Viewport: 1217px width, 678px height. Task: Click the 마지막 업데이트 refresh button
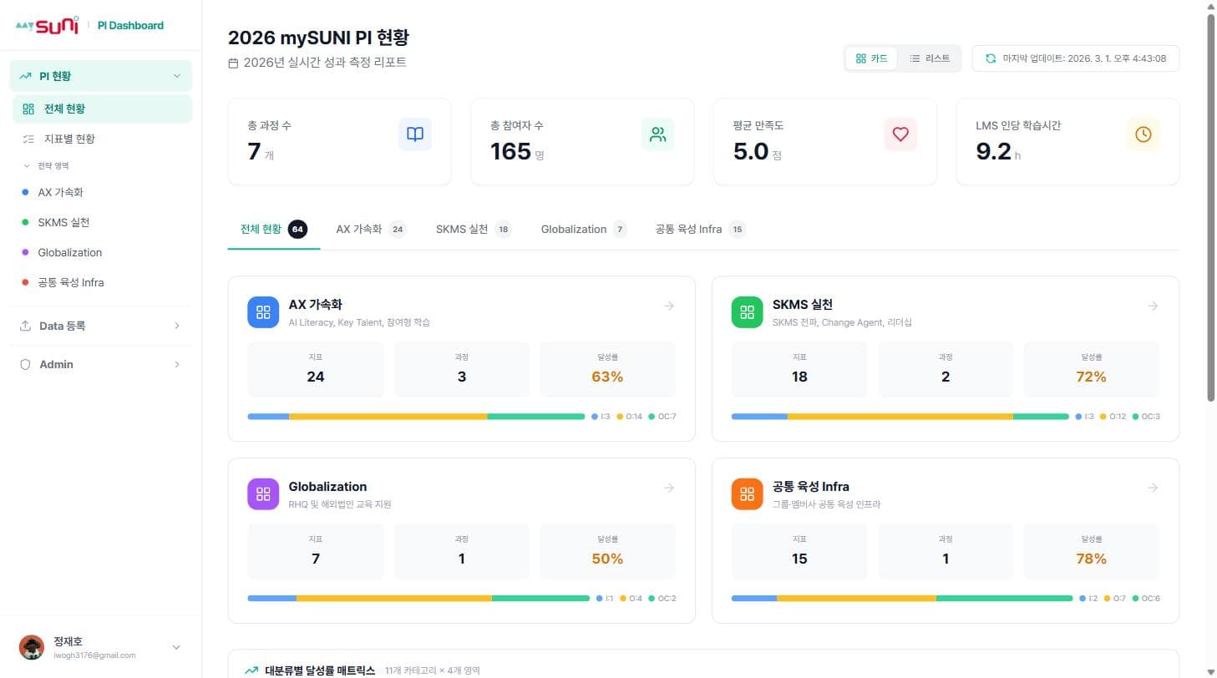(x=1076, y=58)
